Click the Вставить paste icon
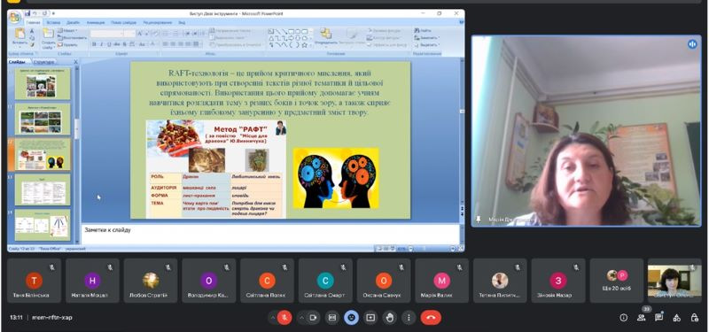The height and width of the screenshot is (332, 709). tap(19, 35)
